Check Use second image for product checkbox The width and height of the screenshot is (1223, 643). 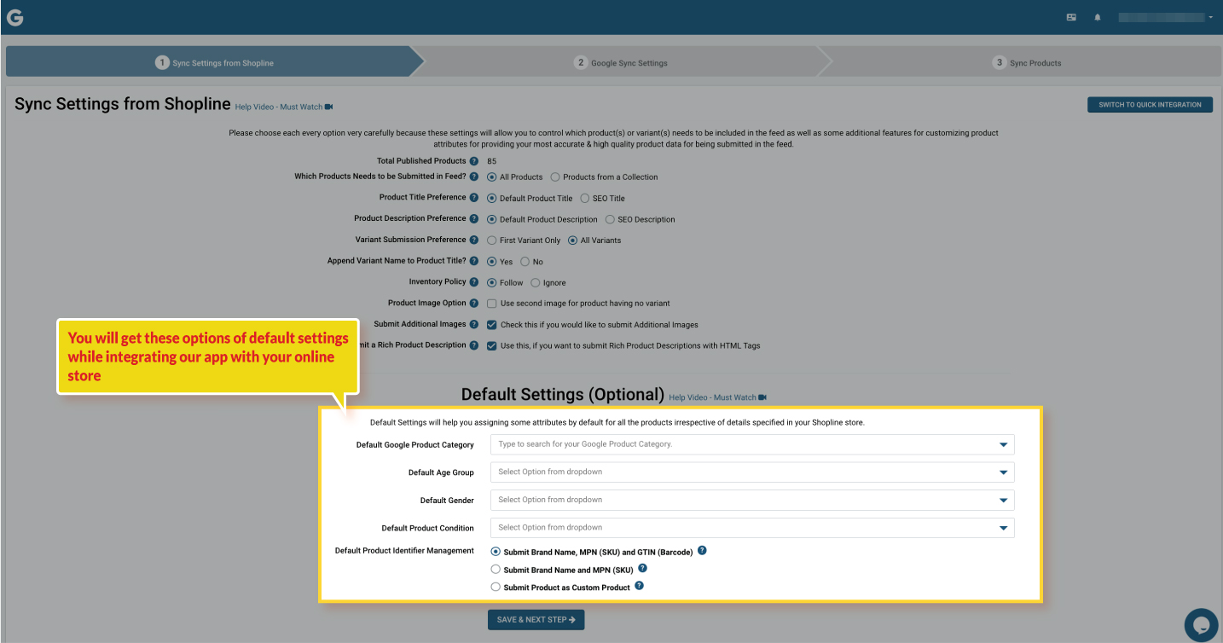tap(491, 304)
